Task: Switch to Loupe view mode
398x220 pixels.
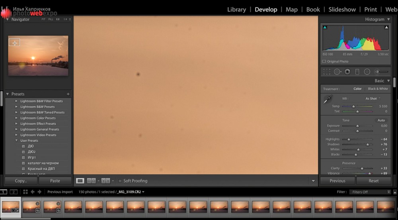Action: pyautogui.click(x=80, y=181)
